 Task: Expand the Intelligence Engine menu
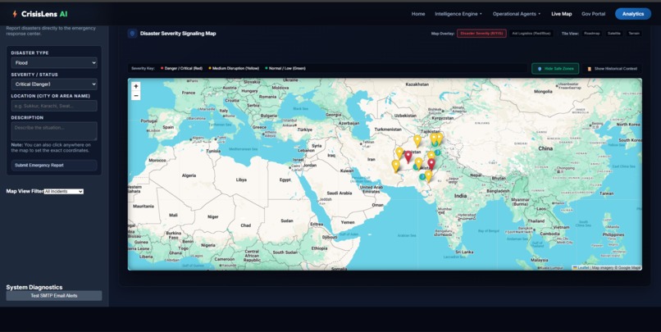[x=458, y=14]
